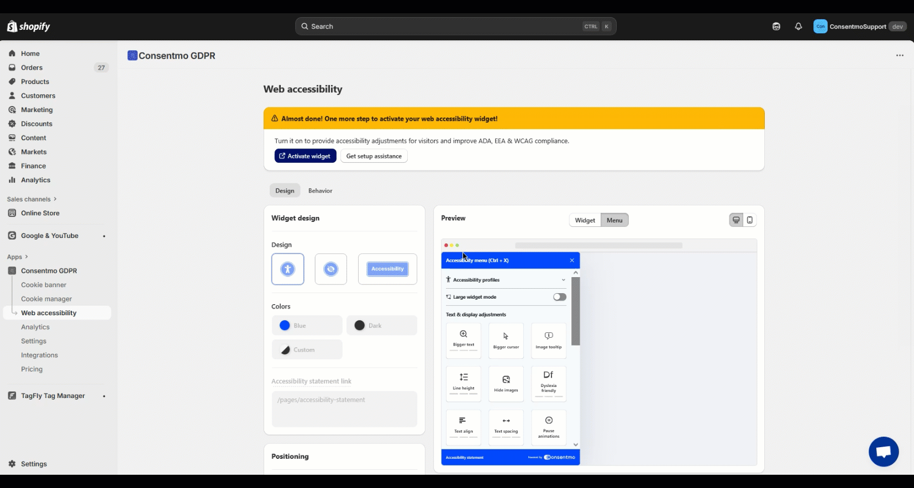Select the Accessibility text button design
This screenshot has height=488, width=914.
(x=387, y=269)
